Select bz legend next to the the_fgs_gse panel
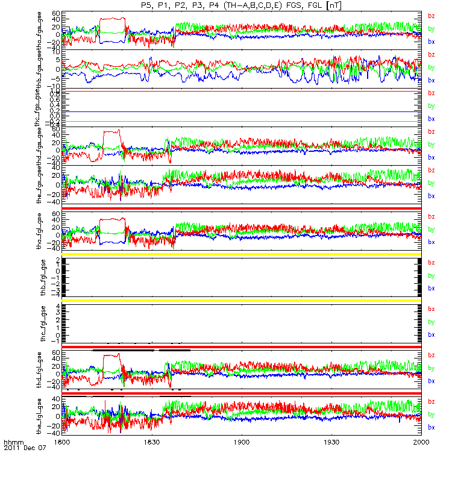The height and width of the screenshot is (482, 452). [431, 171]
